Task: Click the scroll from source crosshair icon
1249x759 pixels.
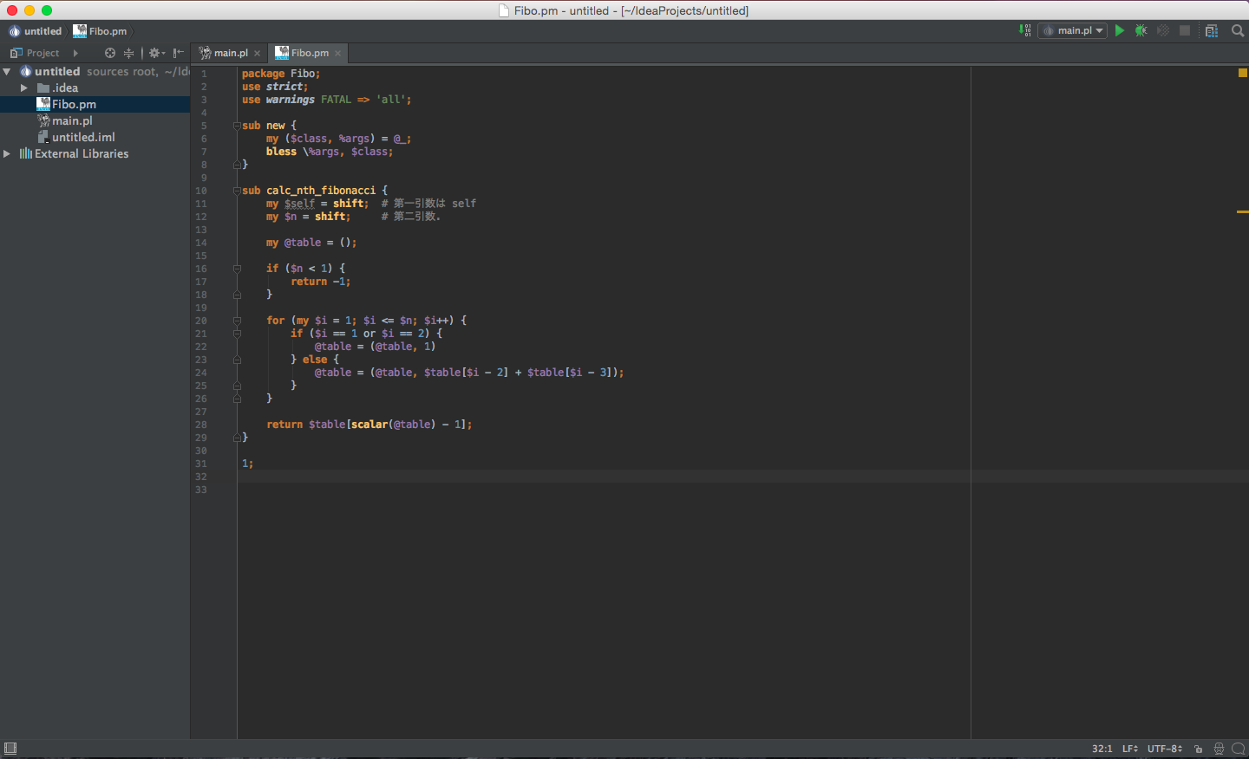Action: [x=110, y=53]
